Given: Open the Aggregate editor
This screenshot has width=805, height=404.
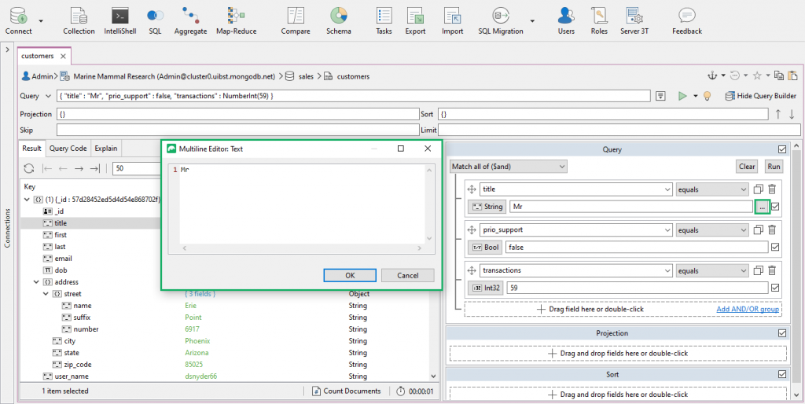Looking at the screenshot, I should click(x=190, y=20).
